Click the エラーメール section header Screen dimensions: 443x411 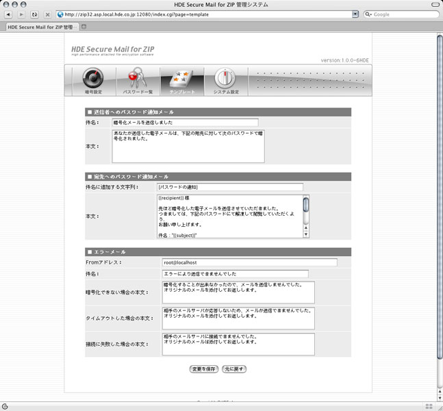tap(218, 251)
